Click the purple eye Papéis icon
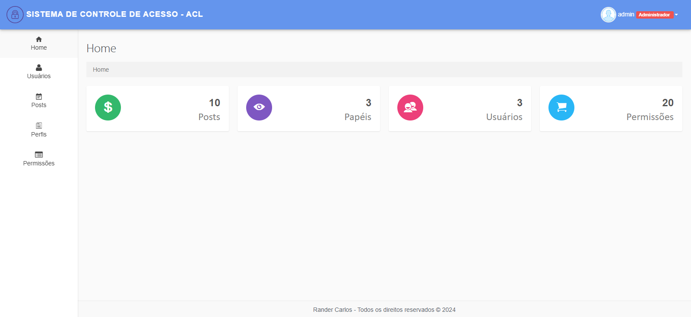Screen dimensions: 691x317 click(x=259, y=108)
